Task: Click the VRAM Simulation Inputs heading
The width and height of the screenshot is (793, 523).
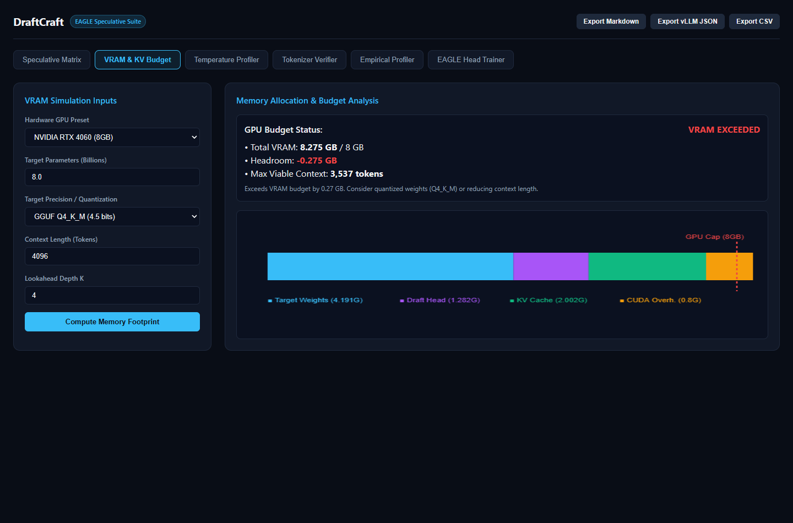Action: tap(70, 101)
